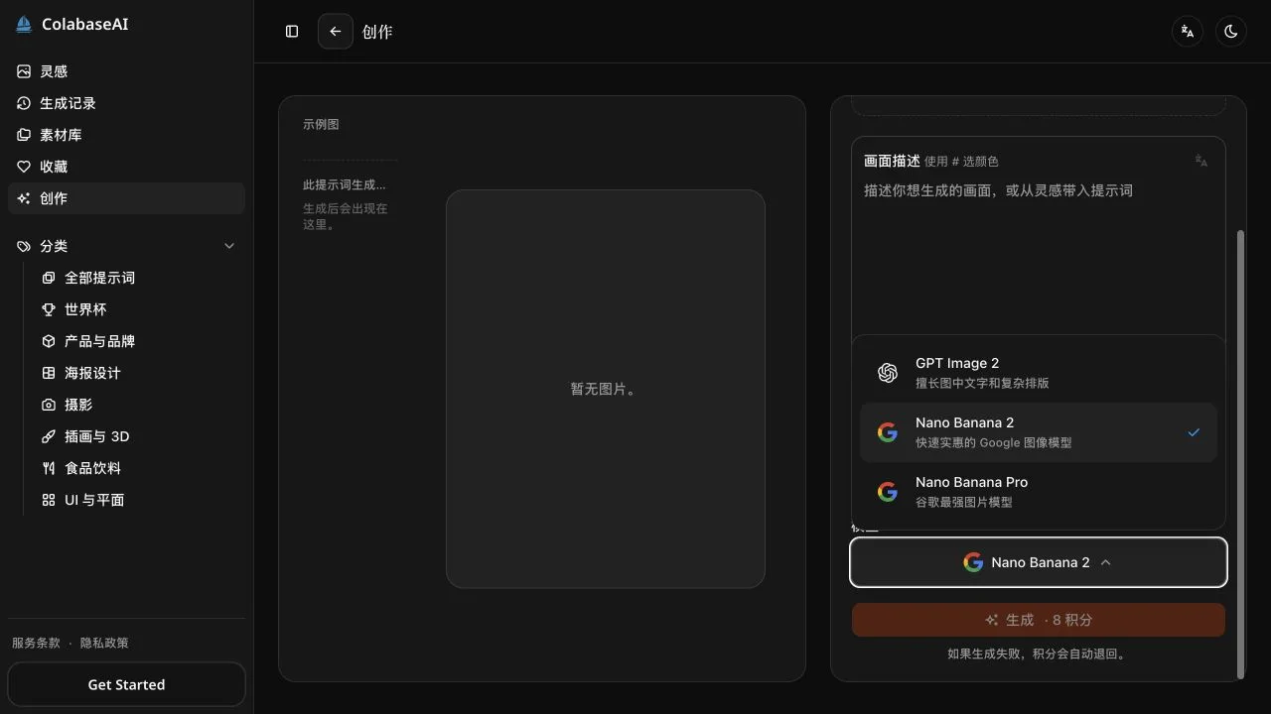Click Google logo beside Nano Banana Pro
This screenshot has width=1271, height=714.
[888, 492]
